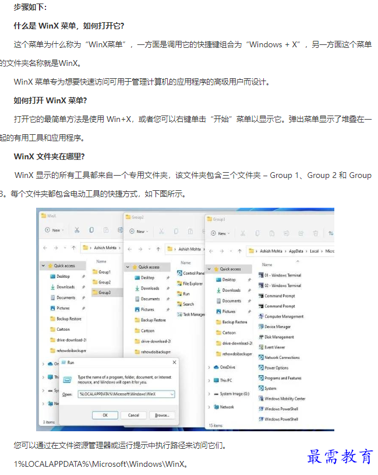The image size is (378, 475).
Task: Open File Explorer shortcut in Group2 window
Action: point(190,284)
